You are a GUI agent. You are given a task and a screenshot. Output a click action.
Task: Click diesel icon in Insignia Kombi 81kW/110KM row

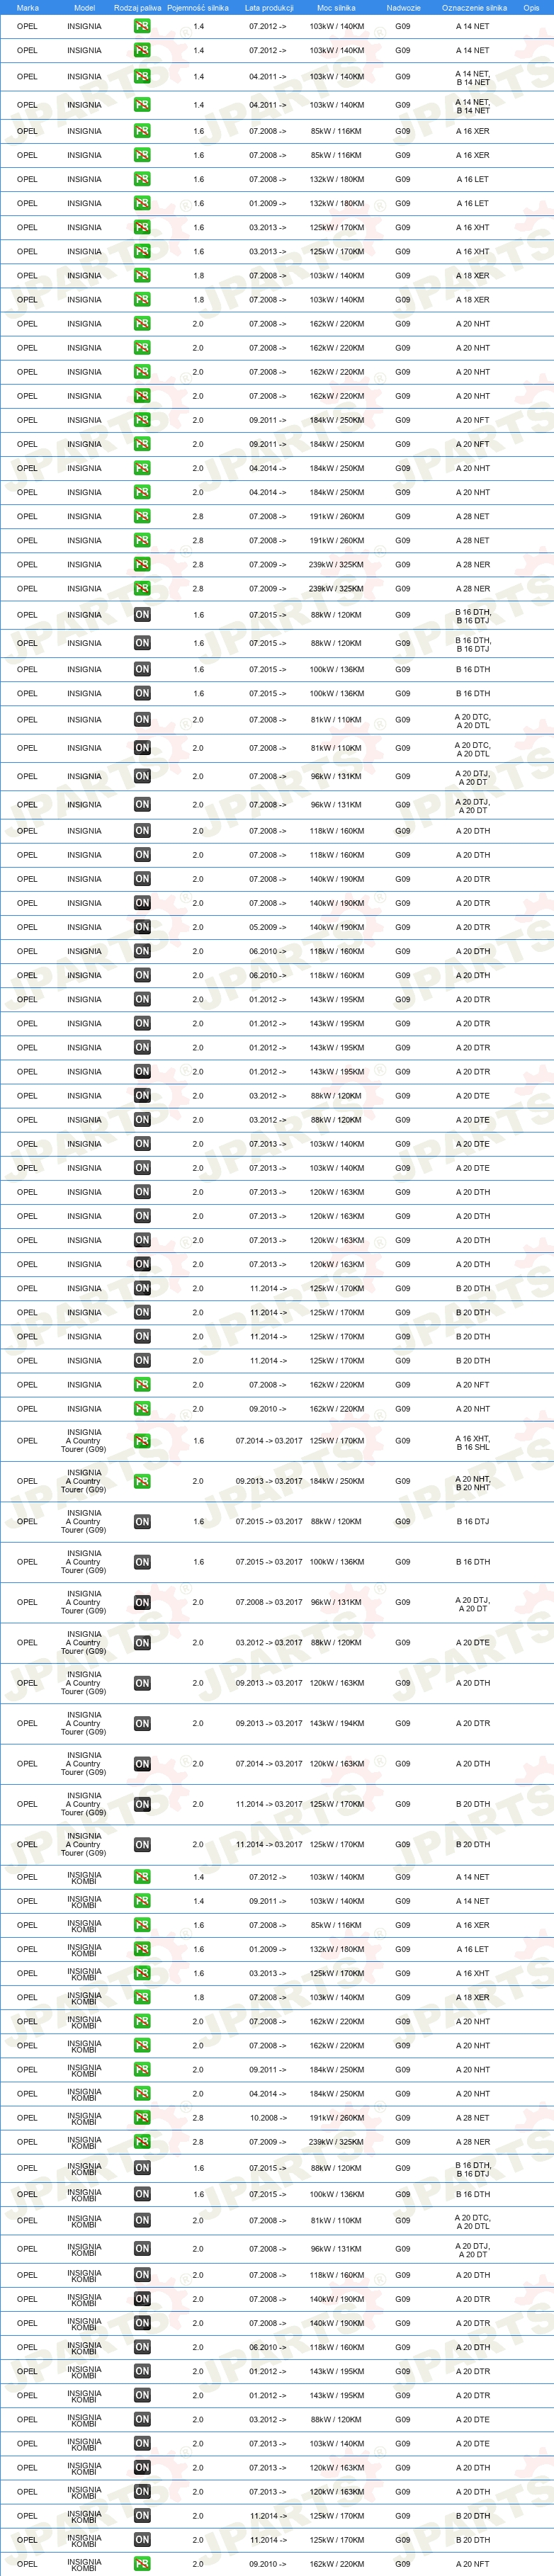coord(142,2220)
